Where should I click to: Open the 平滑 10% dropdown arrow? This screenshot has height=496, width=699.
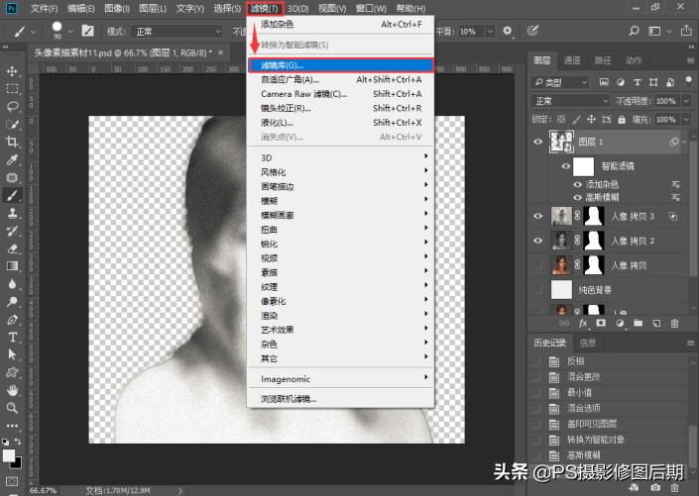pyautogui.click(x=490, y=31)
